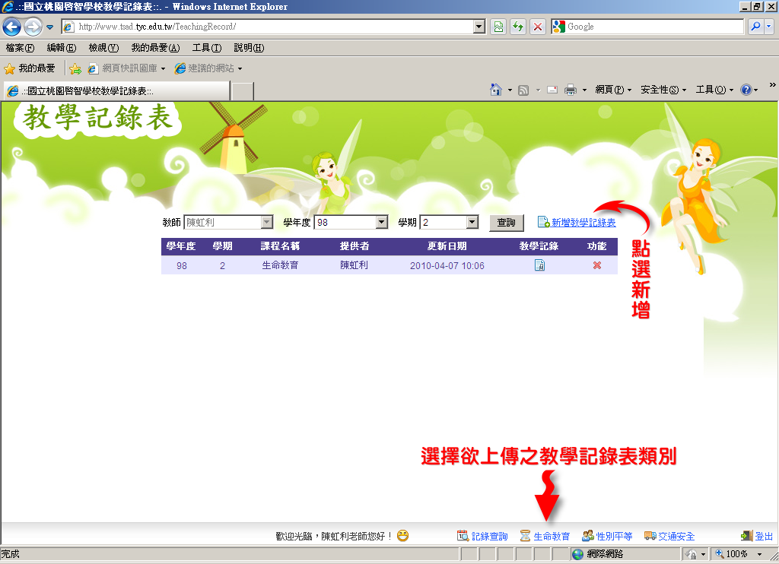Click the search magnifier button
779x564 pixels.
(755, 27)
